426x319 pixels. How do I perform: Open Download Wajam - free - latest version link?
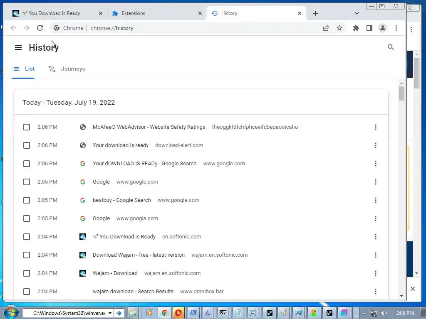pyautogui.click(x=139, y=255)
